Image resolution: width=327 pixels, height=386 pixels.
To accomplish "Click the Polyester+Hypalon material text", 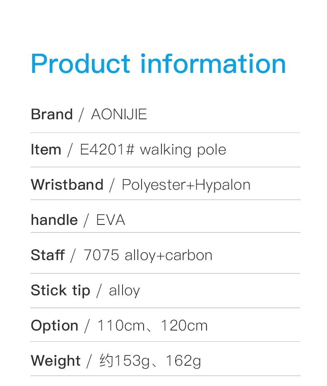I will pyautogui.click(x=186, y=185).
